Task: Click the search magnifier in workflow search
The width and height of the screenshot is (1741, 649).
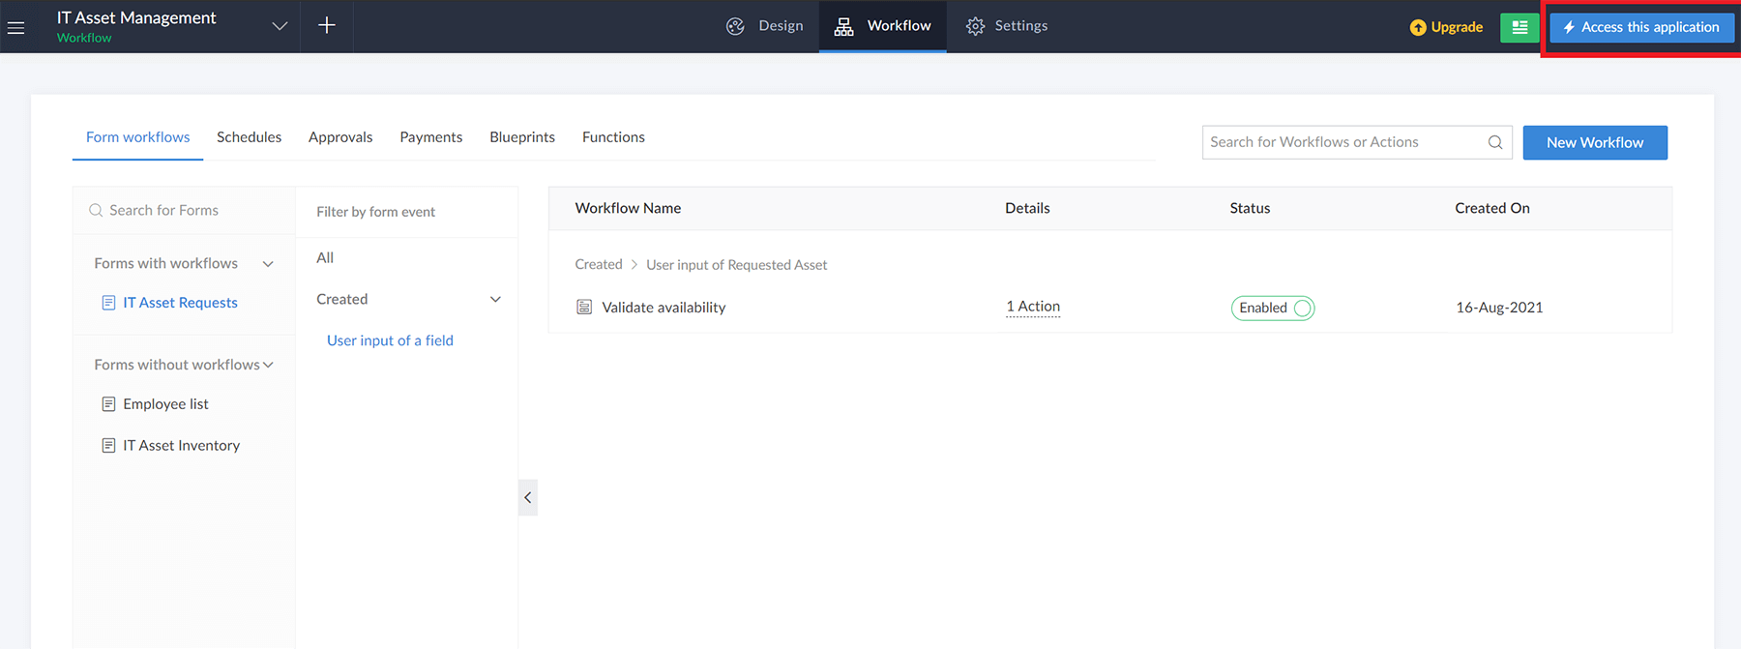Action: (1495, 142)
